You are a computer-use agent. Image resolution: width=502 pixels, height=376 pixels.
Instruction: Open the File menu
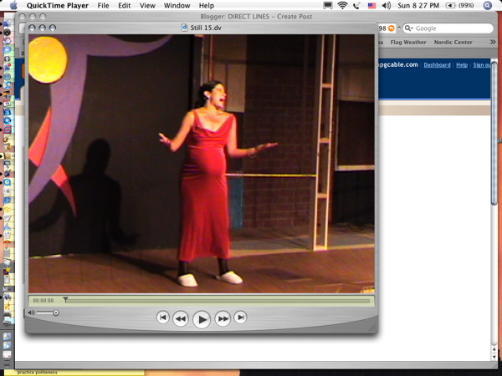(x=103, y=6)
